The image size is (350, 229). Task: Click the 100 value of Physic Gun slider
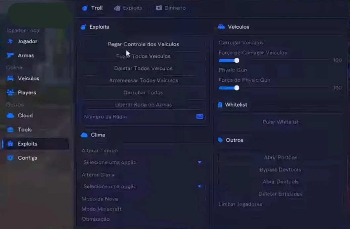click(337, 88)
